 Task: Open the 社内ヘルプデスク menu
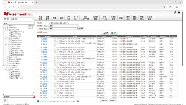click(x=85, y=18)
